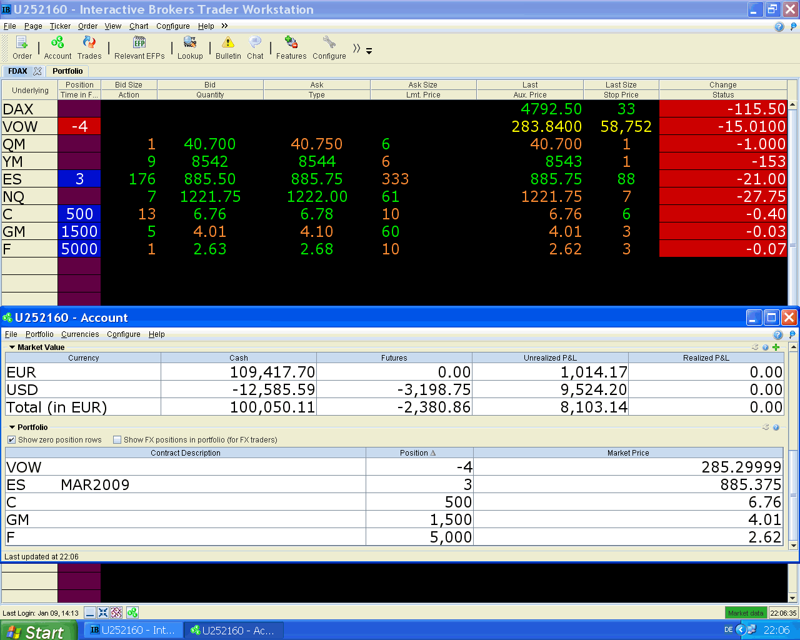Switch to Account window taskbar button
800x640 pixels.
[234, 630]
